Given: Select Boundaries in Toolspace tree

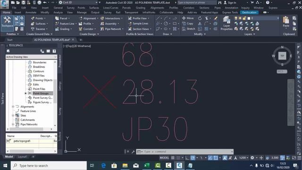Looking at the screenshot, I should [x=40, y=62].
